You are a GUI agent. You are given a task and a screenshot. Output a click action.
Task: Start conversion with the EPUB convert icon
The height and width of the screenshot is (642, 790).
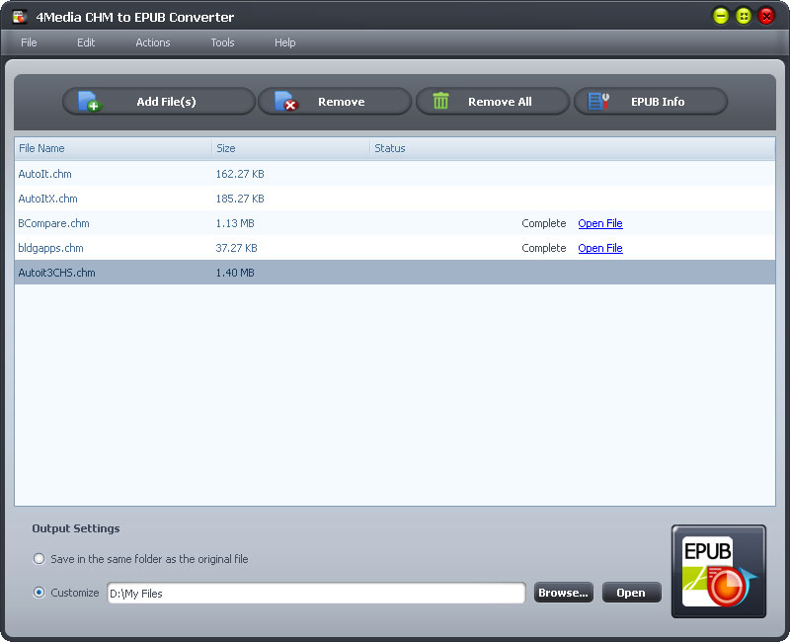(x=719, y=571)
